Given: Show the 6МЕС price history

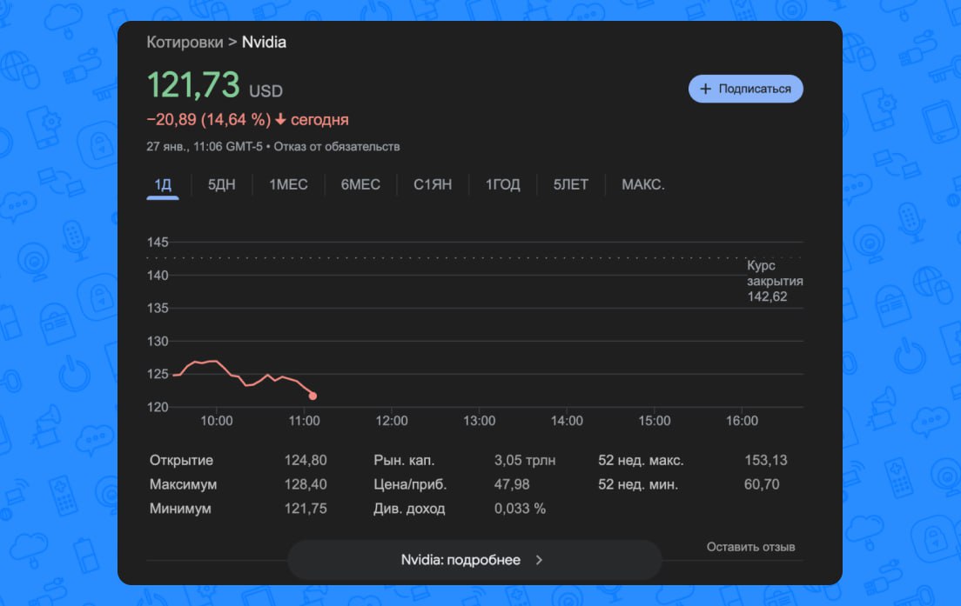Looking at the screenshot, I should pyautogui.click(x=360, y=184).
